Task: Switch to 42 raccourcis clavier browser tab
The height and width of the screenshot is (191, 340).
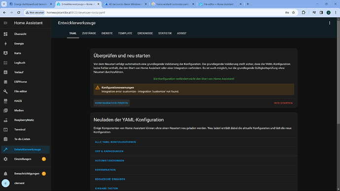Action: point(126,4)
